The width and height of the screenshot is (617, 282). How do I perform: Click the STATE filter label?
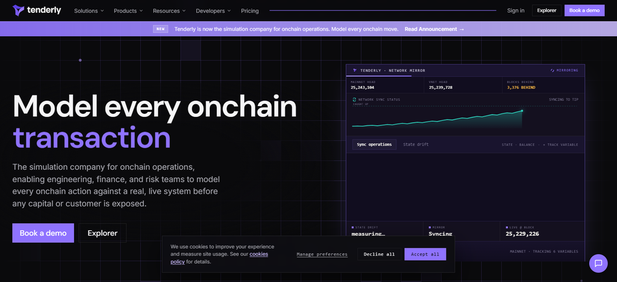(x=507, y=145)
